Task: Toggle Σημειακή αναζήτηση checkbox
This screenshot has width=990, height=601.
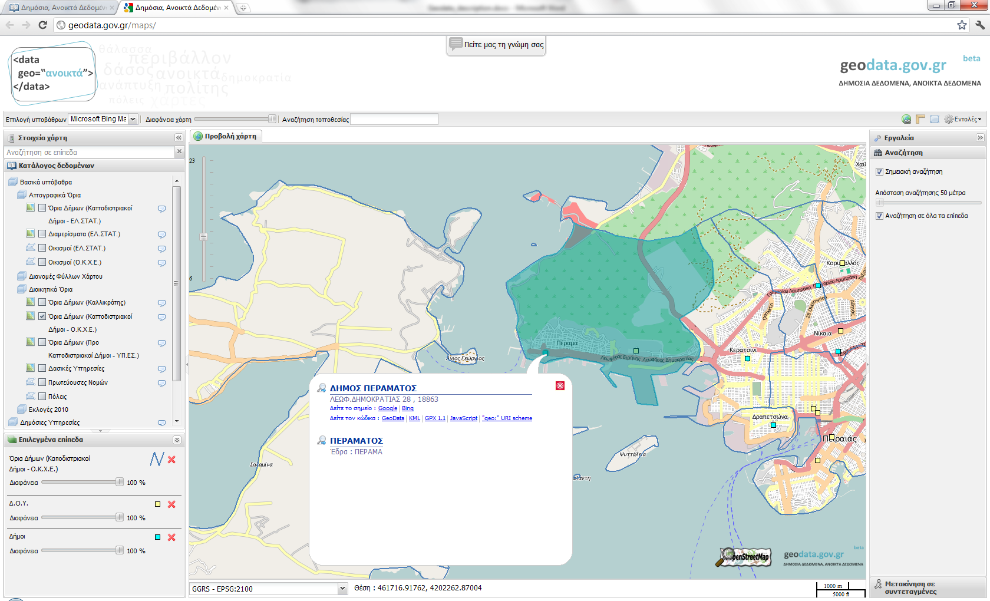Action: pos(879,172)
